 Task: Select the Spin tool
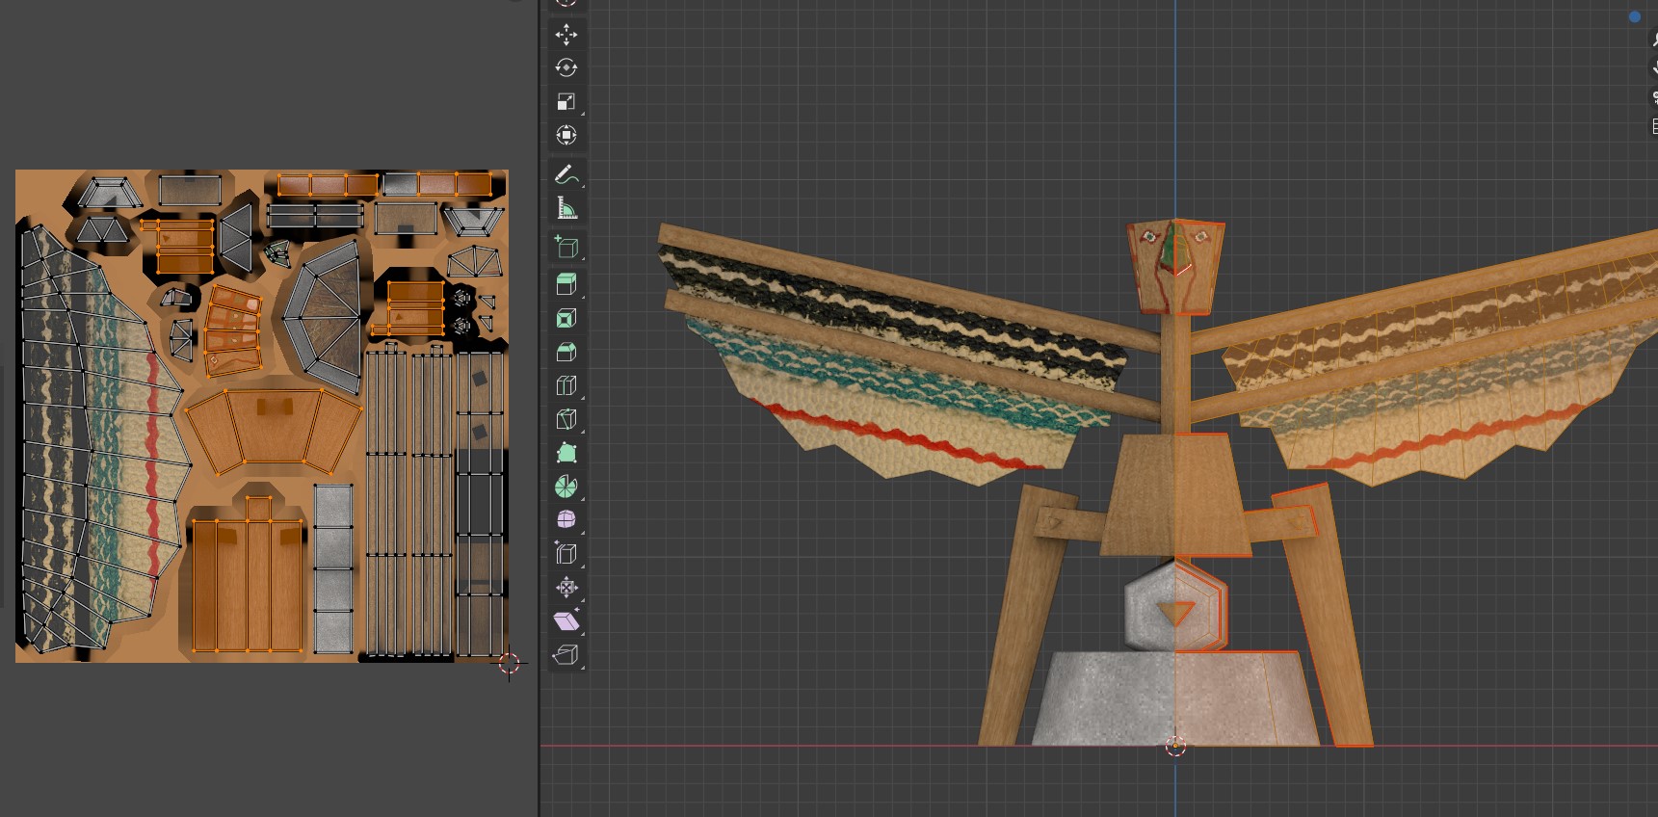tap(566, 487)
